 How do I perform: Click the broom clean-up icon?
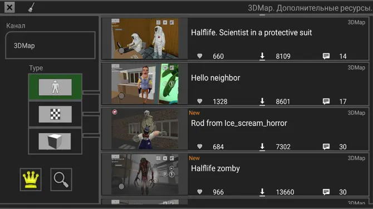[x=31, y=7]
